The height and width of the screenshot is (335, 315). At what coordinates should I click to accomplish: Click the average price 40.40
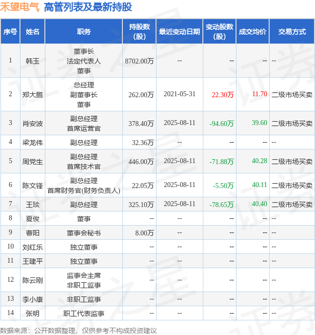[x=259, y=204]
